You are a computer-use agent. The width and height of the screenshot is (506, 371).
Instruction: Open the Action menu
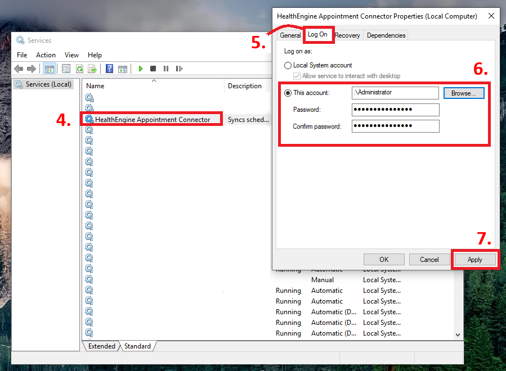click(46, 55)
